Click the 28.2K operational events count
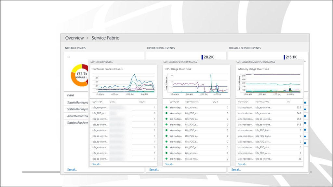 tap(208, 57)
